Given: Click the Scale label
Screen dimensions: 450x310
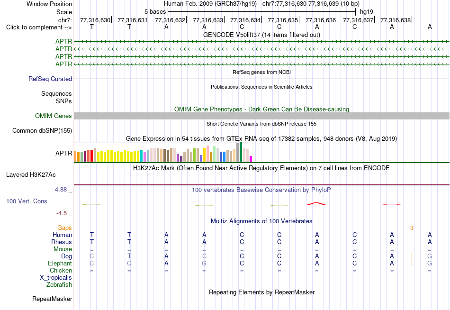Looking at the screenshot, I should 64,12.
